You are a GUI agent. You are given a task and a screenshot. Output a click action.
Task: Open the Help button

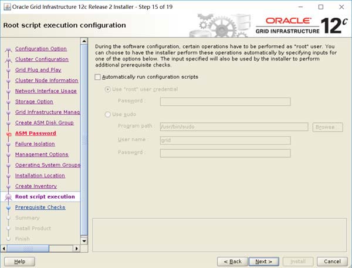tap(19, 262)
